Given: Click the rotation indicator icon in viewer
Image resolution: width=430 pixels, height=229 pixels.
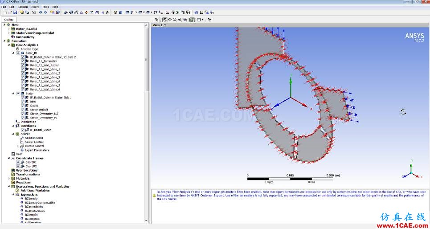Looking at the screenshot, I should coord(403,112).
